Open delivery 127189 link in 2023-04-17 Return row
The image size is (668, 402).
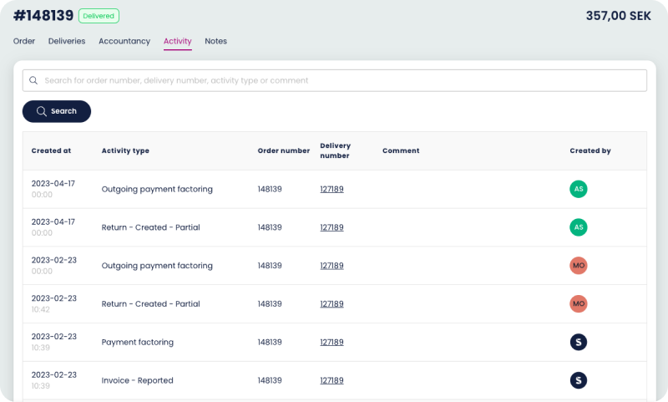click(x=331, y=227)
